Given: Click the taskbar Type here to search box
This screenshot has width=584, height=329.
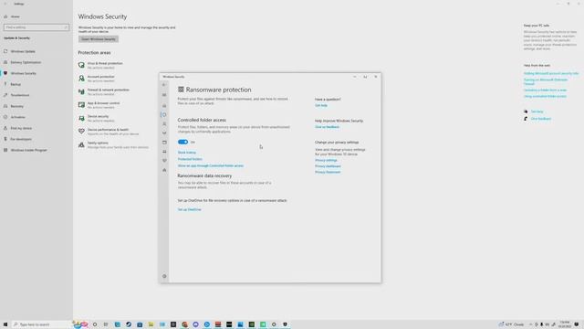Looking at the screenshot, I should click(41, 324).
